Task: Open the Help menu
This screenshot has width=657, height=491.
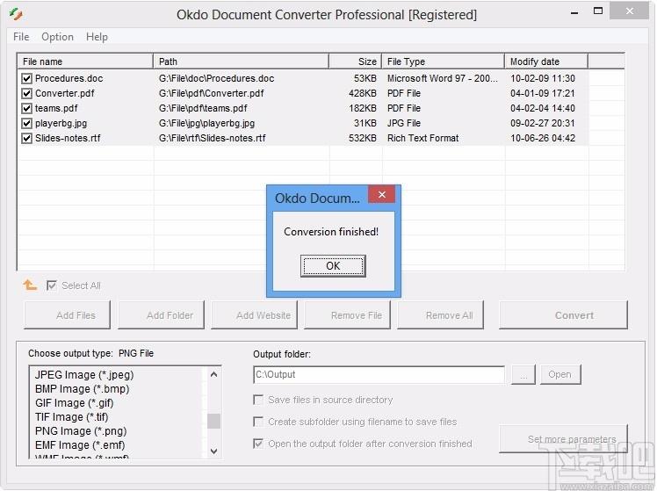Action: [x=97, y=37]
